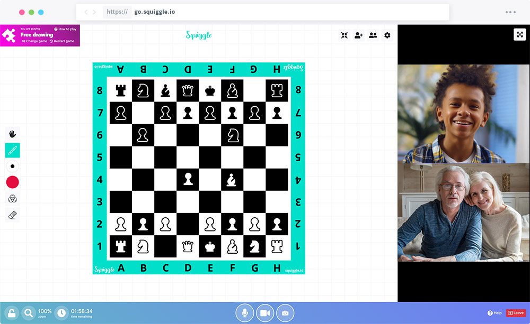This screenshot has height=324, width=530.
Task: Open the settings gear
Action: 387,35
